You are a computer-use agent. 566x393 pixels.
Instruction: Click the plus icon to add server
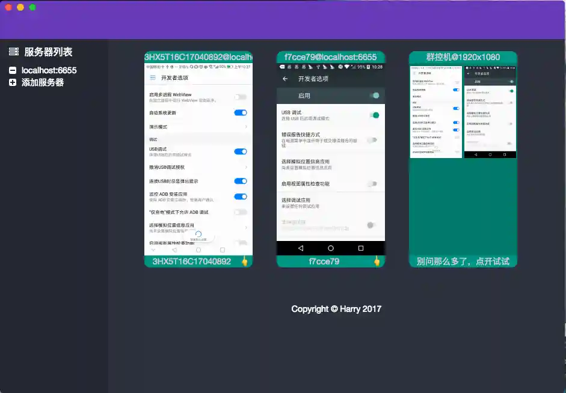click(13, 82)
